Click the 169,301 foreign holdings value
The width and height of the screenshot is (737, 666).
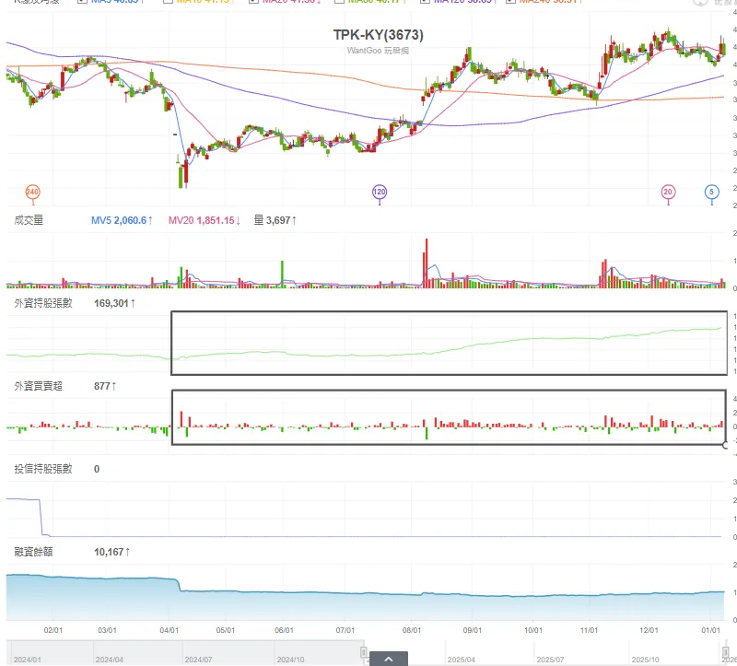(114, 303)
